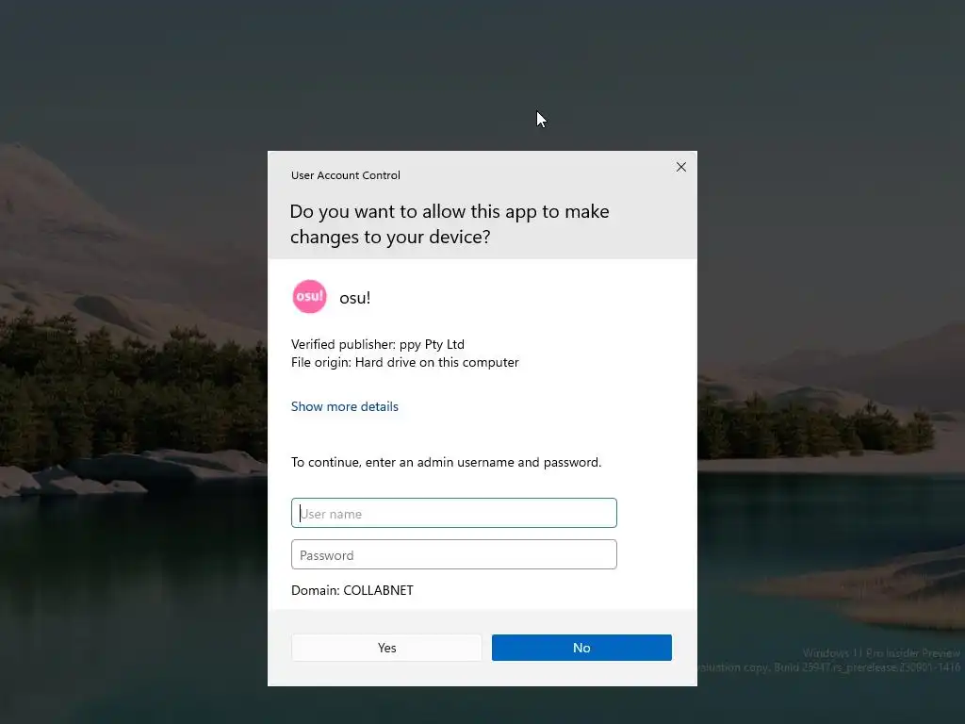Image resolution: width=965 pixels, height=724 pixels.
Task: Click the Domain: COLLABNET label
Action: (352, 590)
